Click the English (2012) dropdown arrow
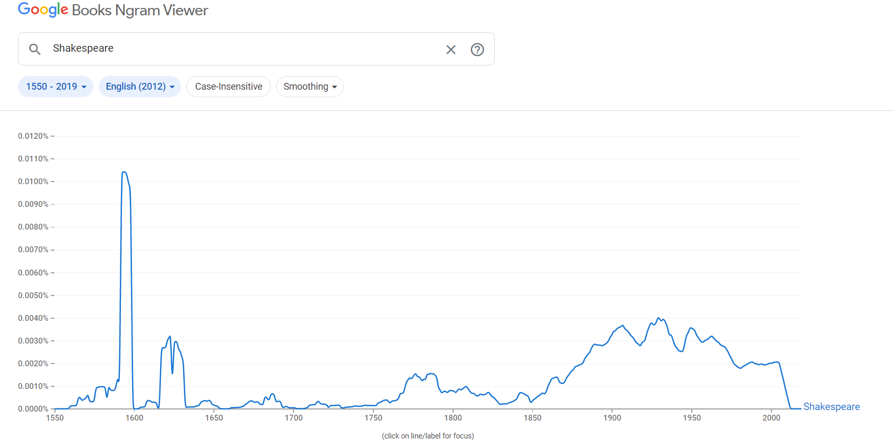Screen dimensions: 894x448 click(172, 87)
